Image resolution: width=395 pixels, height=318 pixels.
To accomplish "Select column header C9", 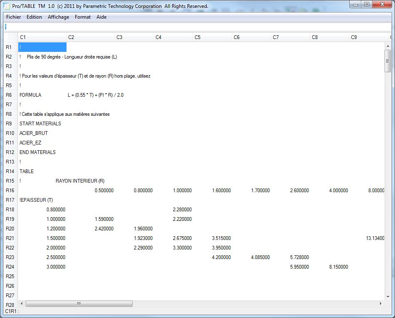I will 368,37.
